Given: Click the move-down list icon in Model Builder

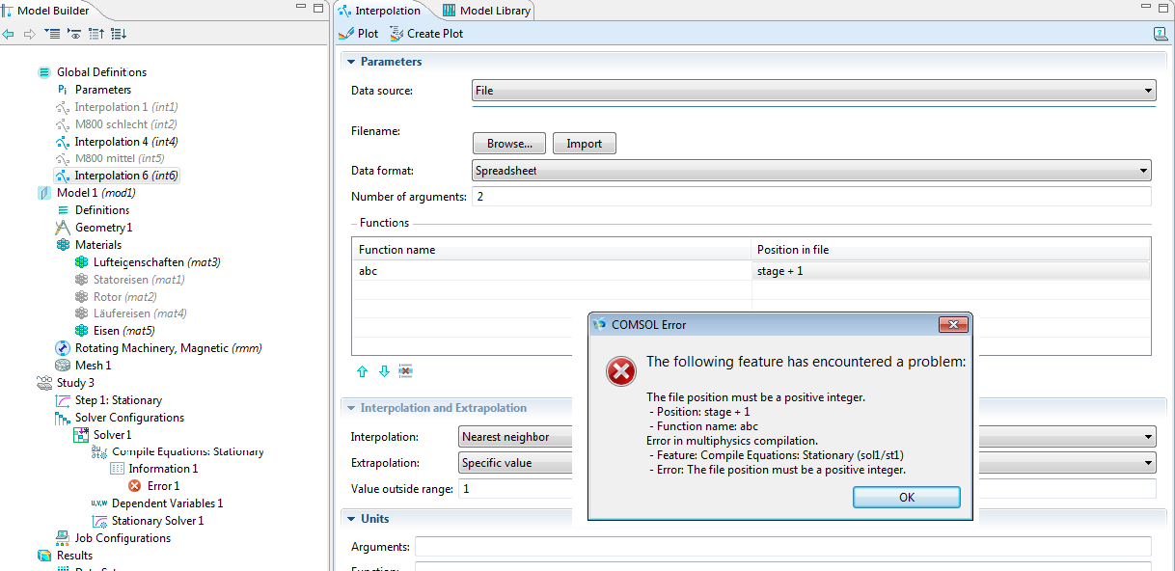Looking at the screenshot, I should (118, 34).
